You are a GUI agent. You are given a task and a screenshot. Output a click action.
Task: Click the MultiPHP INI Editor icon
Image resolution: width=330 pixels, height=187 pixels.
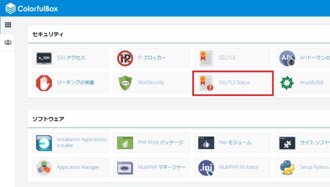click(206, 167)
